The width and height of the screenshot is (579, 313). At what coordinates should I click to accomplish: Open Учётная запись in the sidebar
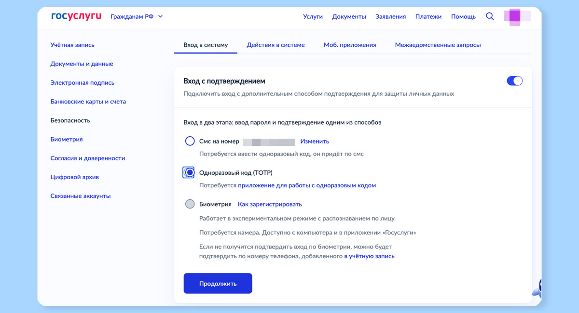point(72,45)
